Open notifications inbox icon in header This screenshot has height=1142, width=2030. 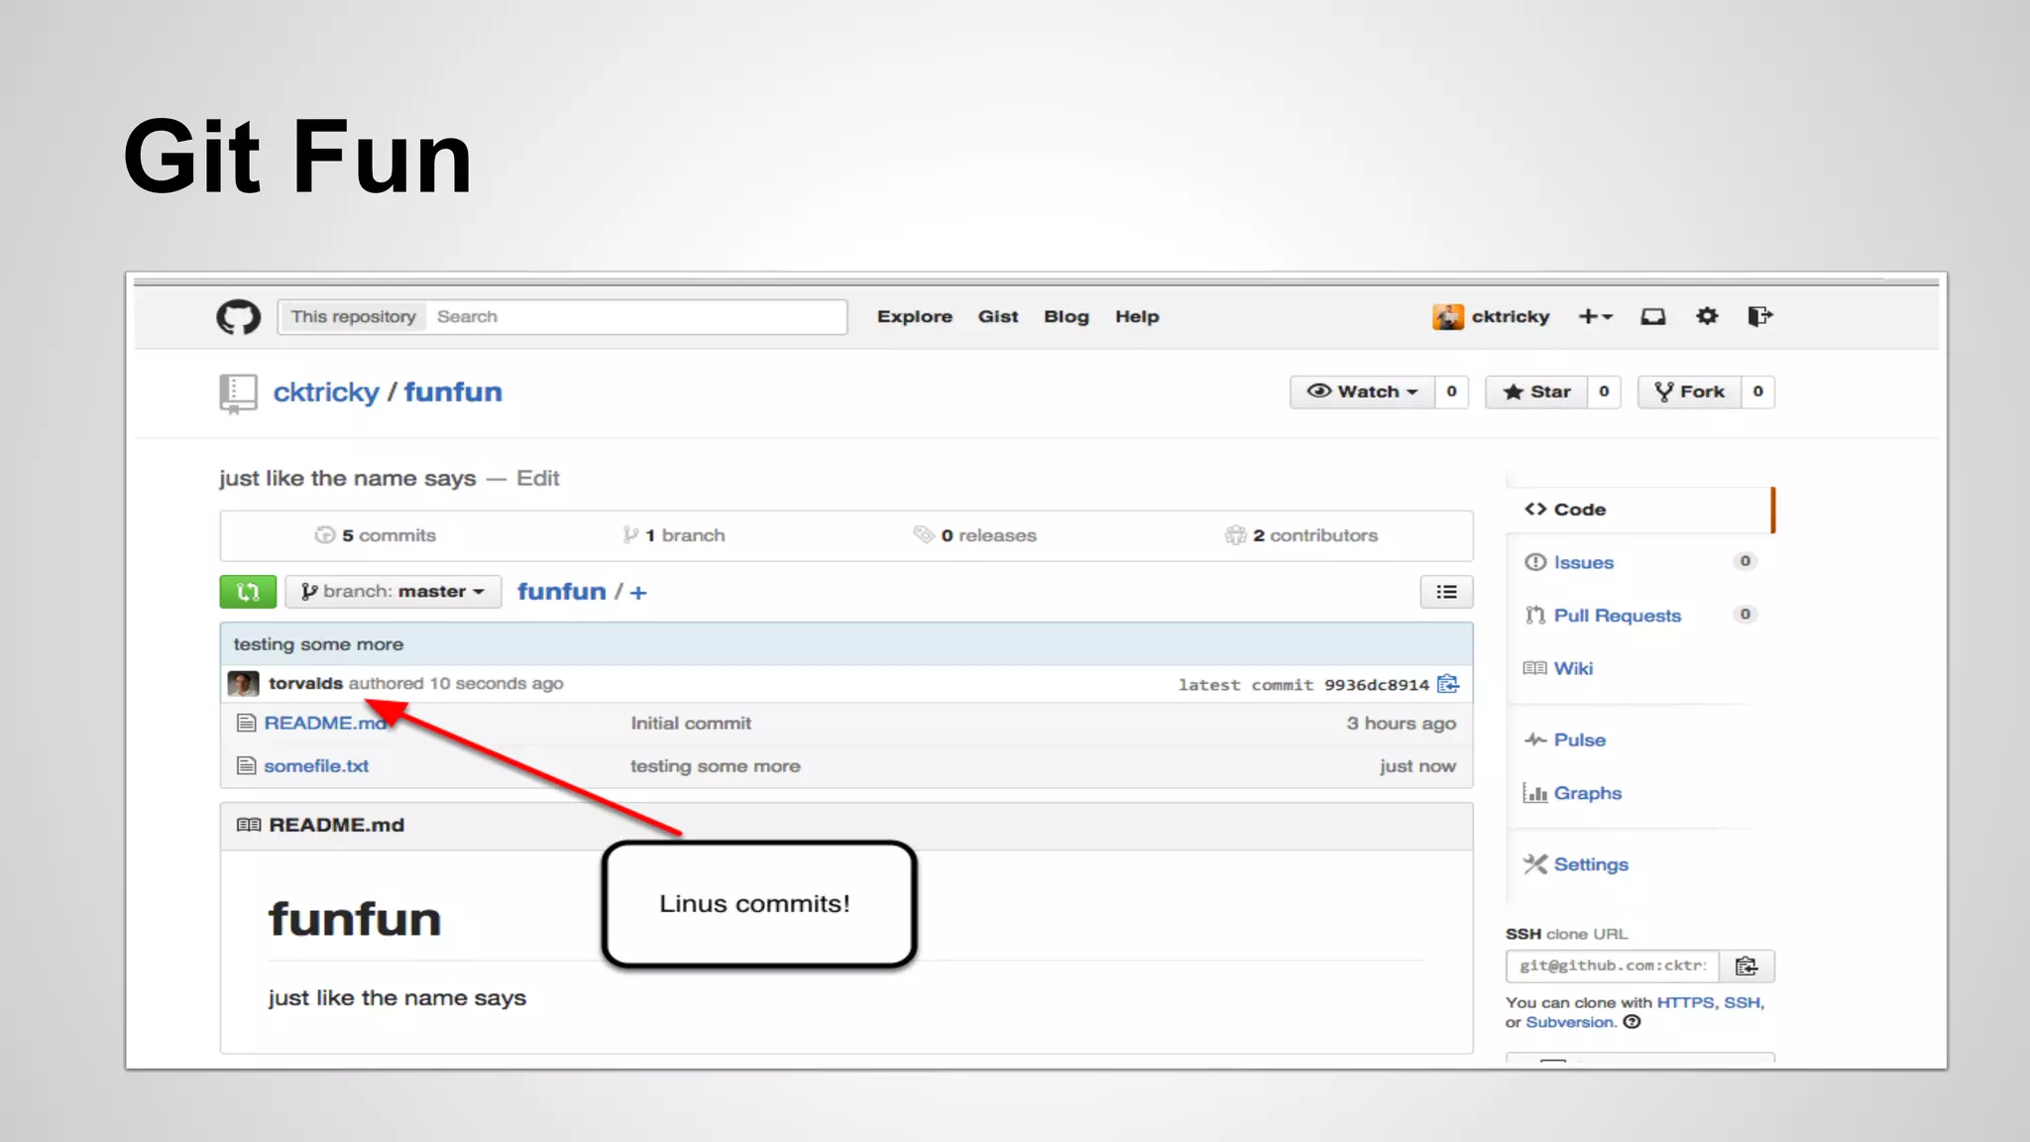1652,317
